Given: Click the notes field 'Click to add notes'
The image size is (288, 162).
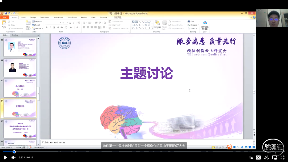Looking at the screenshot, I should coord(54,143).
